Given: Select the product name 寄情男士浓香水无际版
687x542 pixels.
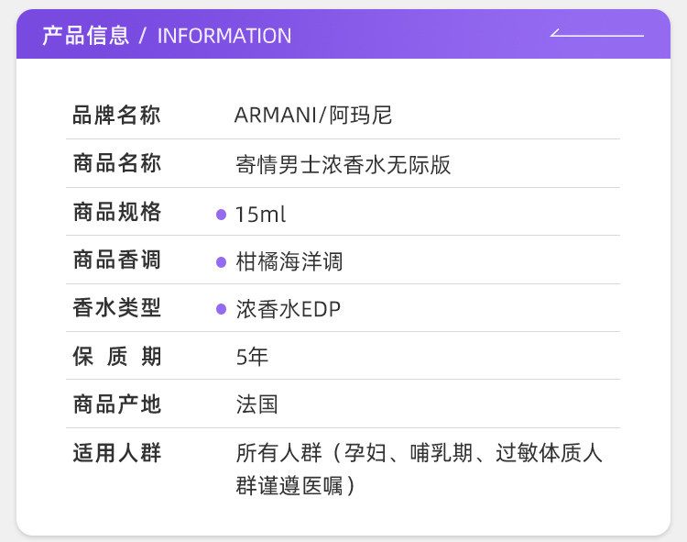Looking at the screenshot, I should [x=343, y=165].
